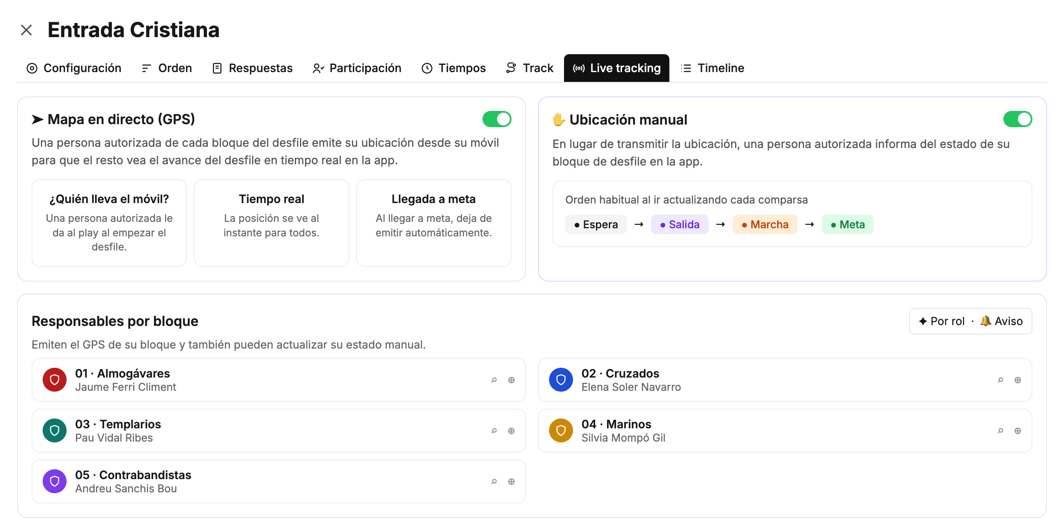Add a responsible to 04 · Marinos
Image resolution: width=1064 pixels, height=532 pixels.
tap(1018, 431)
